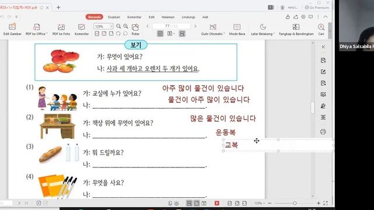
Task: Click the zoom in magnifier icon
Action: [126, 26]
